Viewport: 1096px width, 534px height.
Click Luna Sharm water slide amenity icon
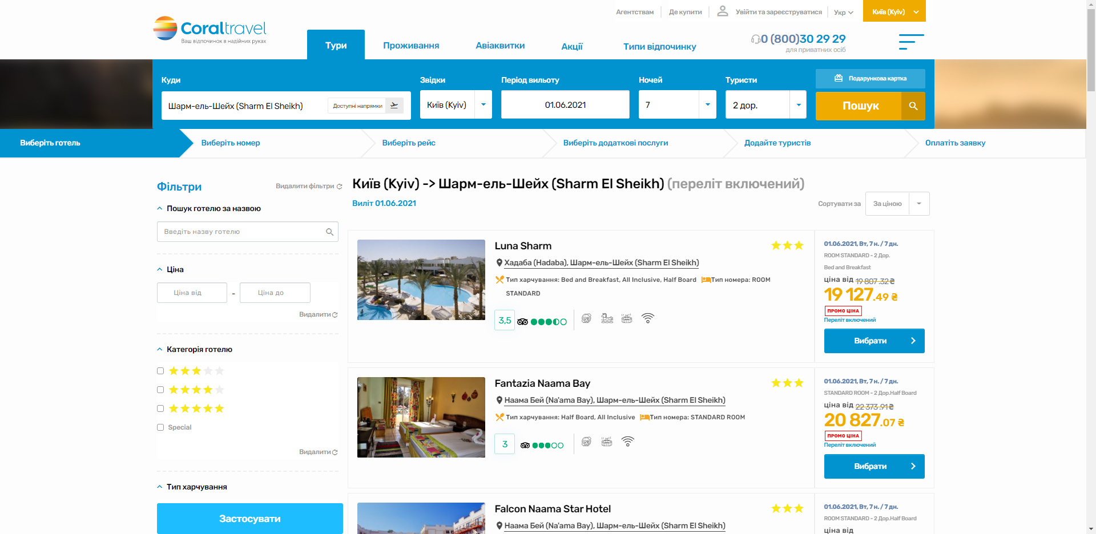click(x=607, y=318)
